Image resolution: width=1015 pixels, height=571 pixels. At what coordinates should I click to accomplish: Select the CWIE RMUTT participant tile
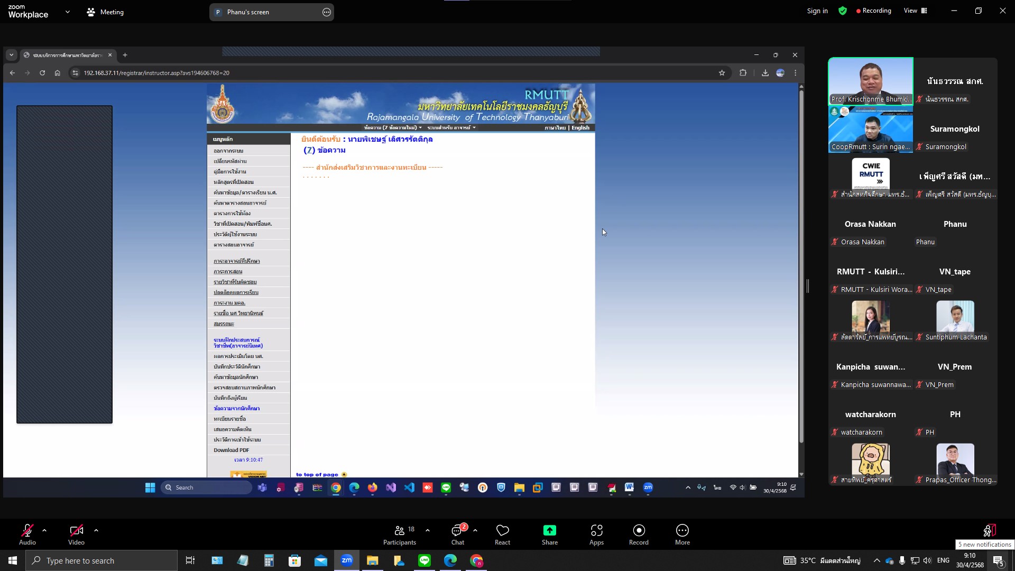(x=871, y=176)
